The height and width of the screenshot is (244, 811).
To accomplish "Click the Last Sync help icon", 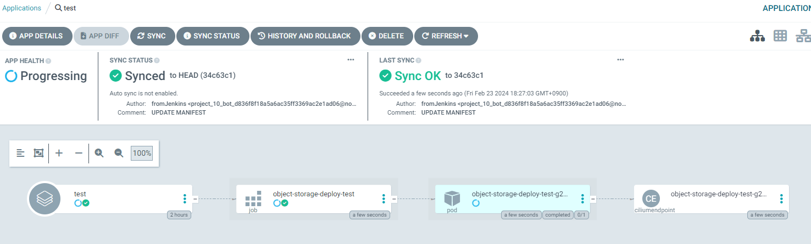I will click(x=419, y=60).
